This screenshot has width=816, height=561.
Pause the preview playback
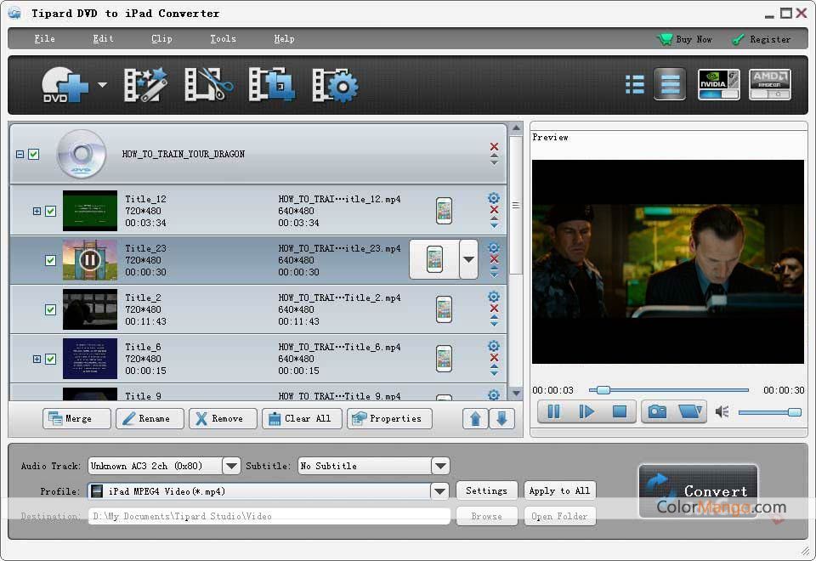(553, 411)
